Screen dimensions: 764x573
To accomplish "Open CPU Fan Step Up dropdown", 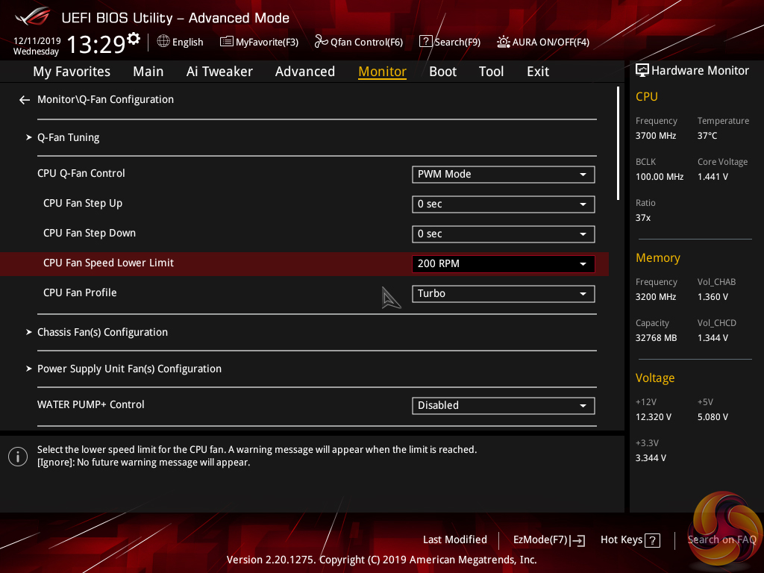I will (503, 204).
